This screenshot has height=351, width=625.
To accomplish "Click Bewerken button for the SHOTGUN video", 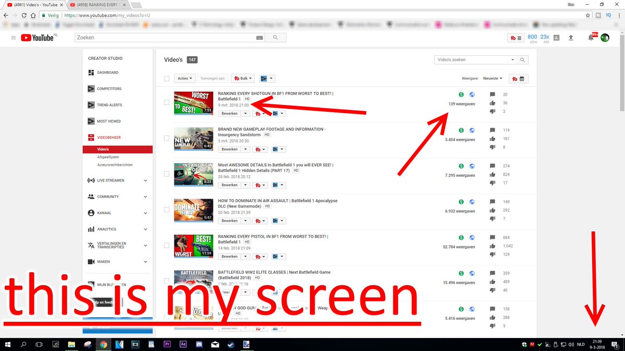I will [229, 113].
